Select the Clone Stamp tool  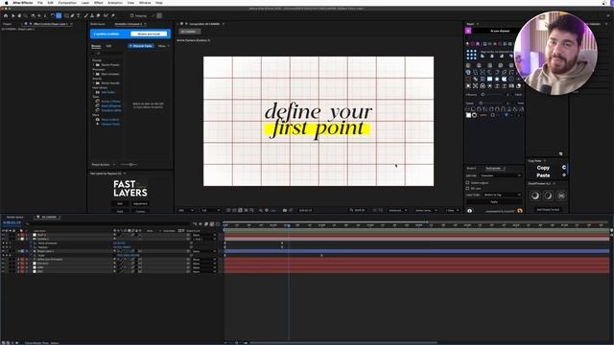click(x=92, y=15)
